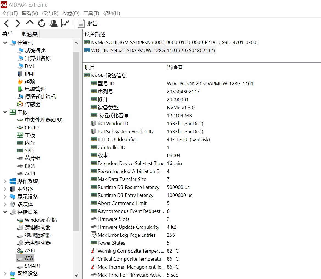This screenshot has height=279, width=321.
Task: Go forward with the right arrow icon
Action: coord(18,23)
